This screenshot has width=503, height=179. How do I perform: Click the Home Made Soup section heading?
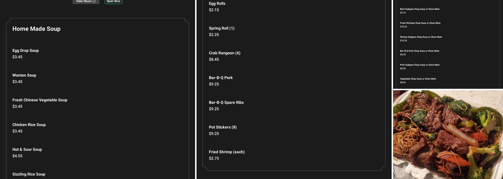[36, 29]
